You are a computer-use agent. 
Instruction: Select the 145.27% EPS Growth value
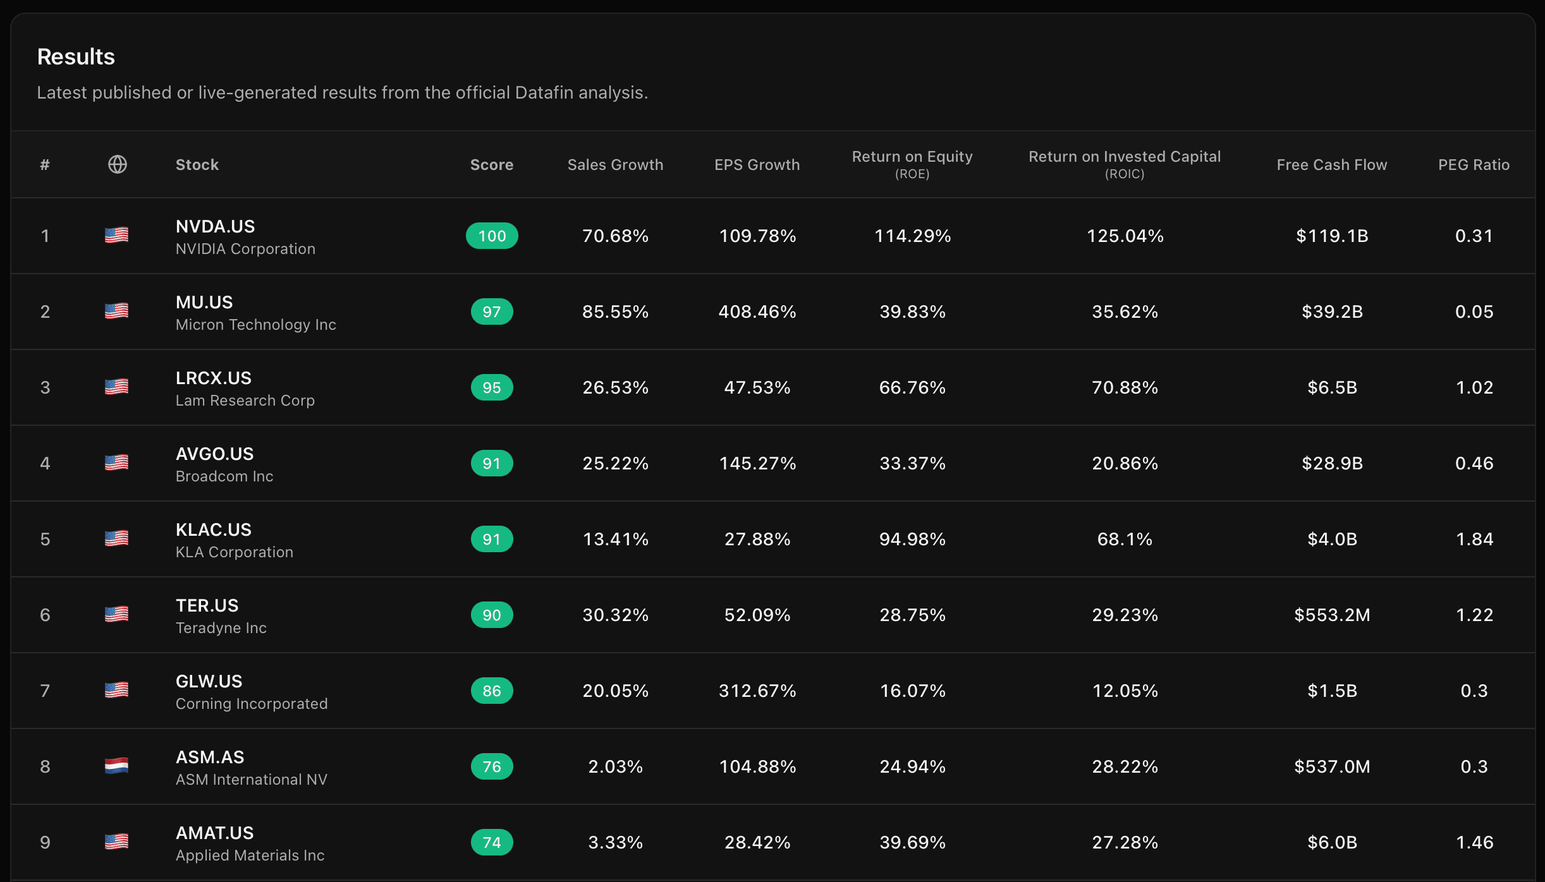[x=757, y=463]
